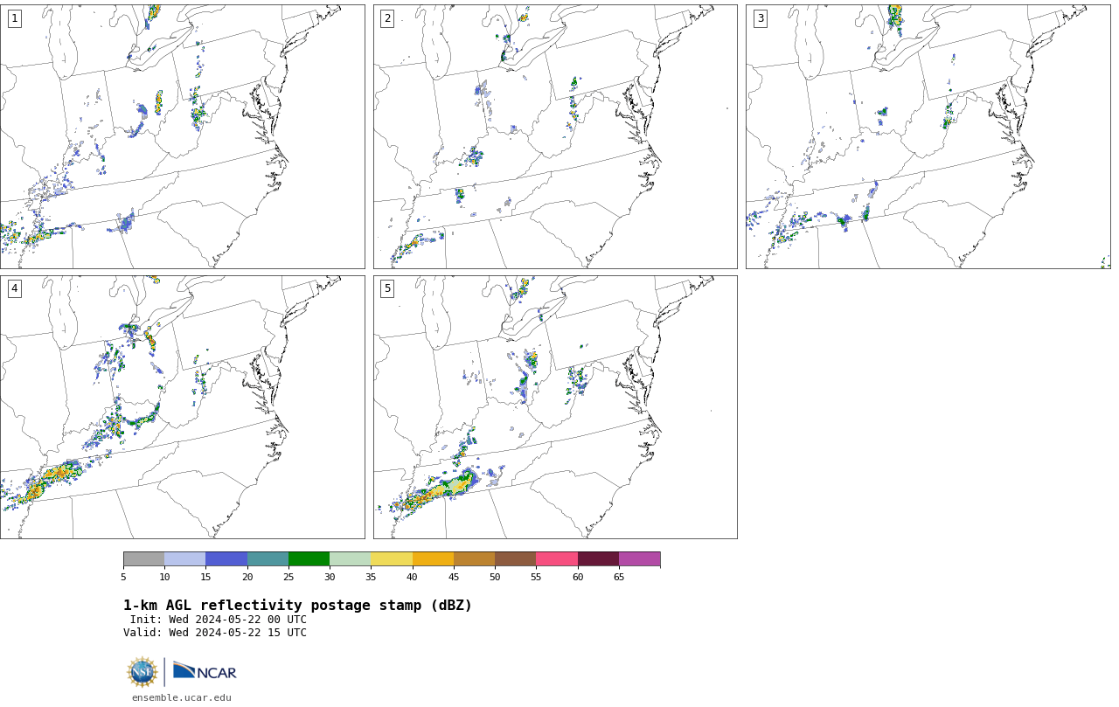This screenshot has width=1119, height=707.
Task: Click the number label on panel 1
Action: [x=14, y=18]
